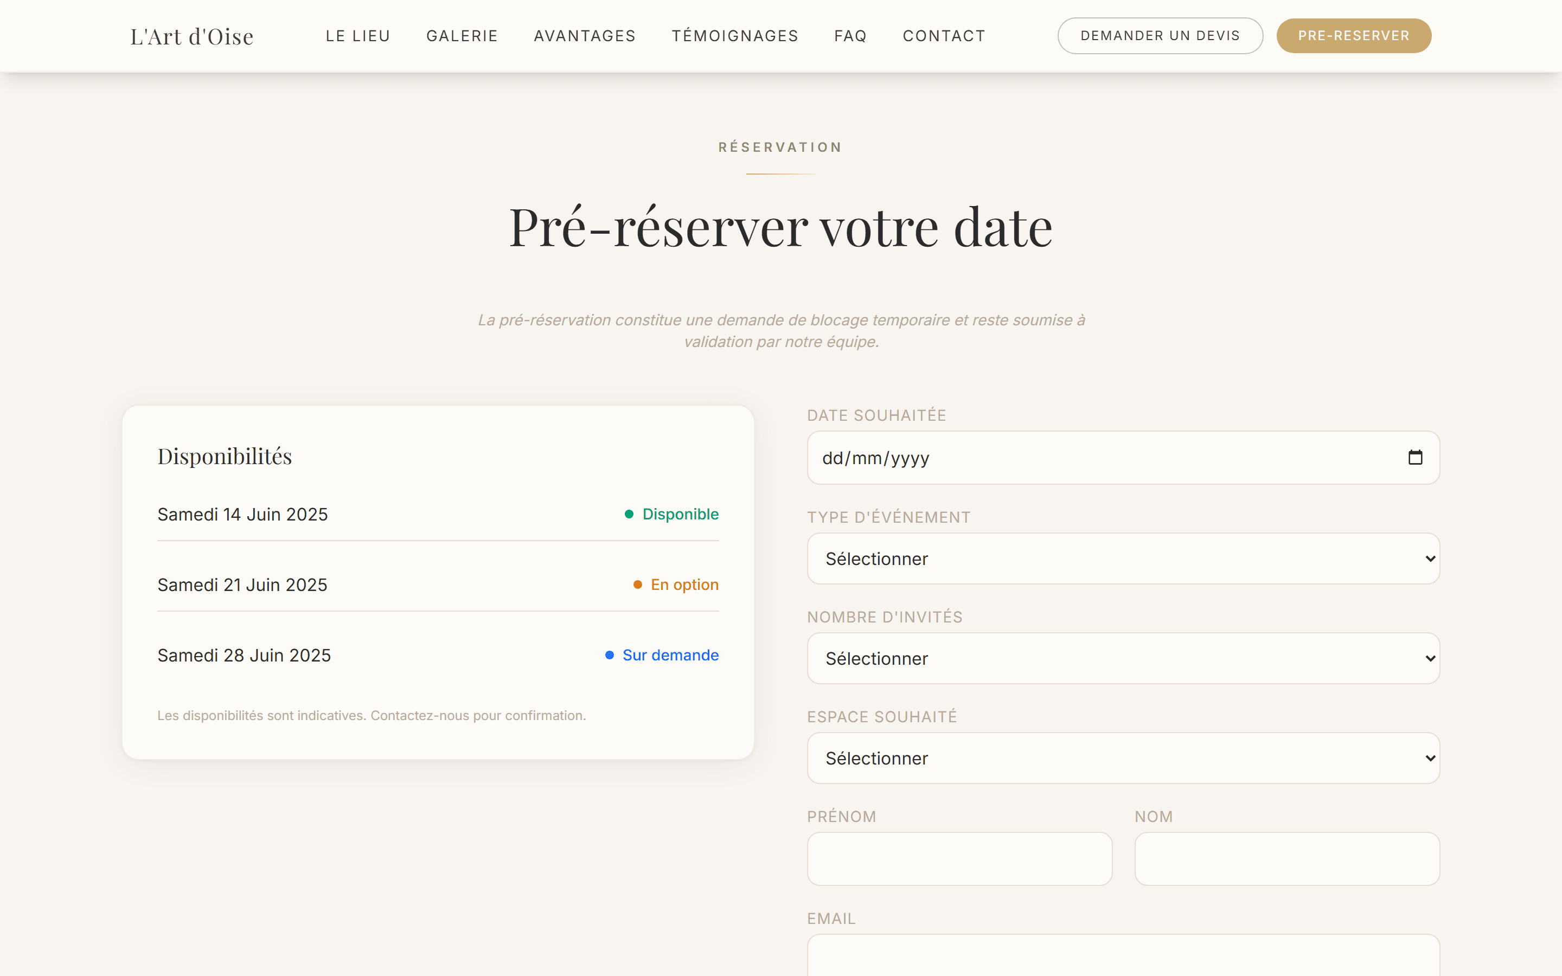Click the DEMANDER UN DEVIS button

(x=1159, y=35)
